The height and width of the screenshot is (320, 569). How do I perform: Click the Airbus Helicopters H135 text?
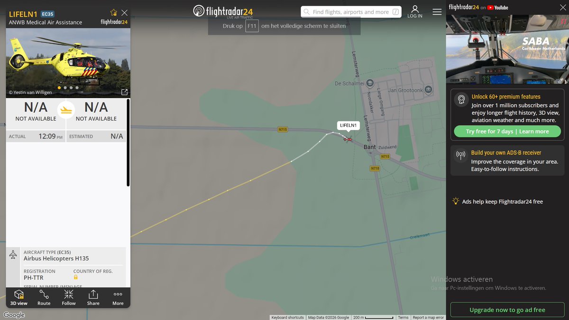pyautogui.click(x=56, y=258)
